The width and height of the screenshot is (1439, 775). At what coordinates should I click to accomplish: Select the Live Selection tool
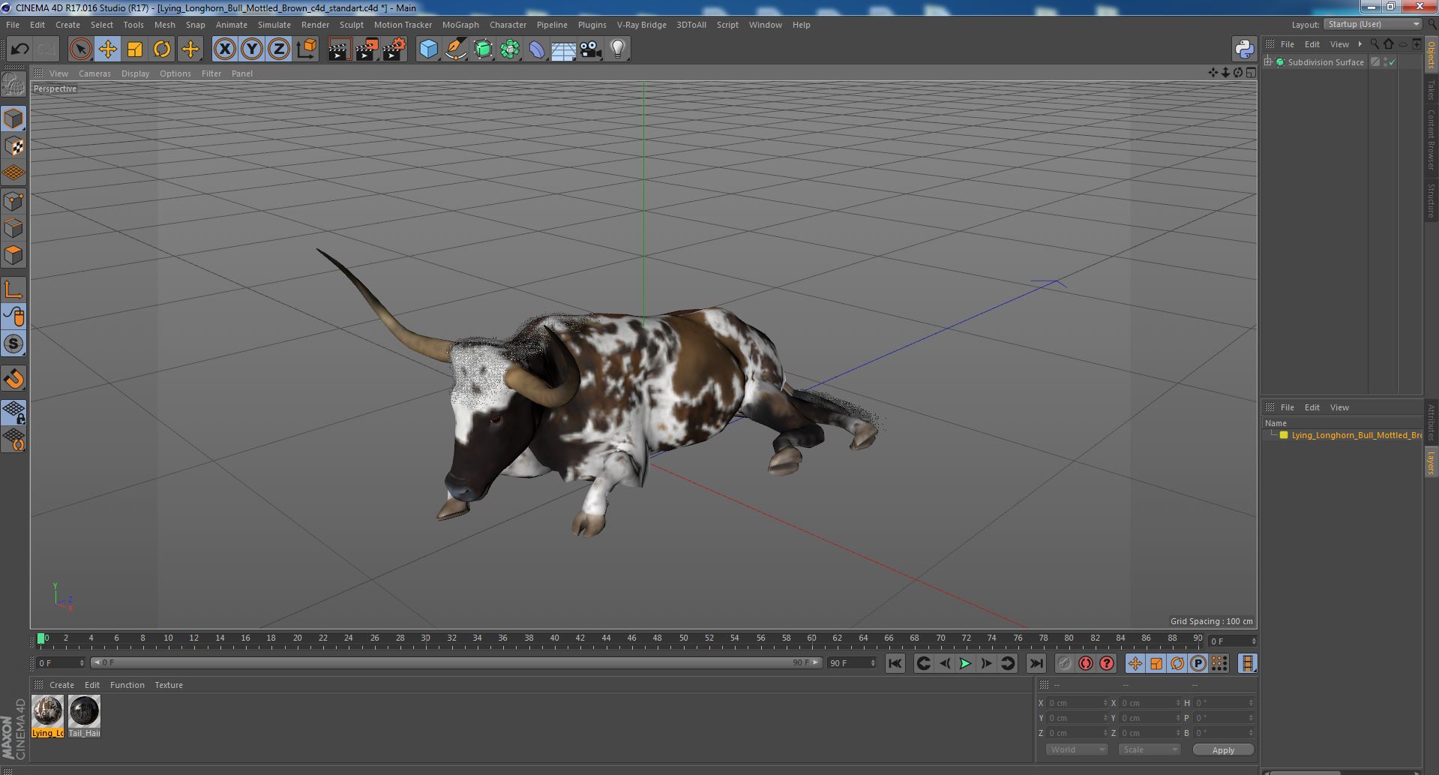tap(80, 50)
